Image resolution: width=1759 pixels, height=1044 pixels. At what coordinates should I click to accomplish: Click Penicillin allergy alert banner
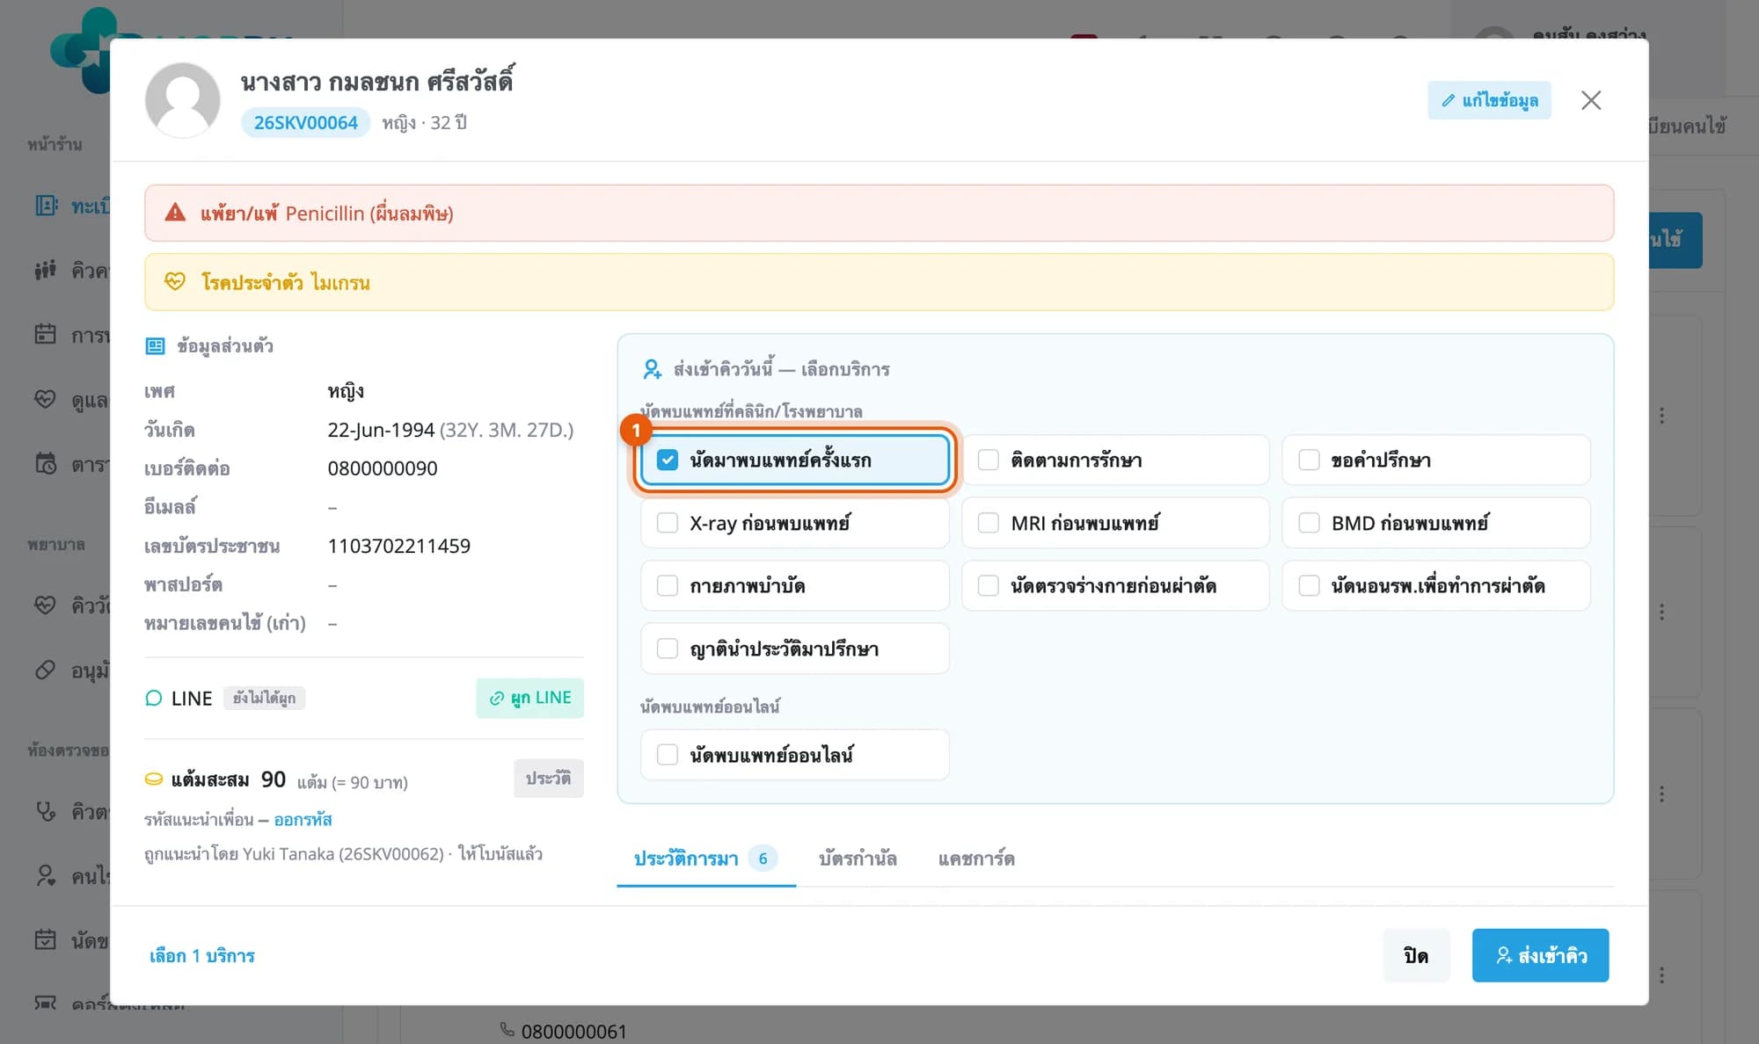point(879,213)
